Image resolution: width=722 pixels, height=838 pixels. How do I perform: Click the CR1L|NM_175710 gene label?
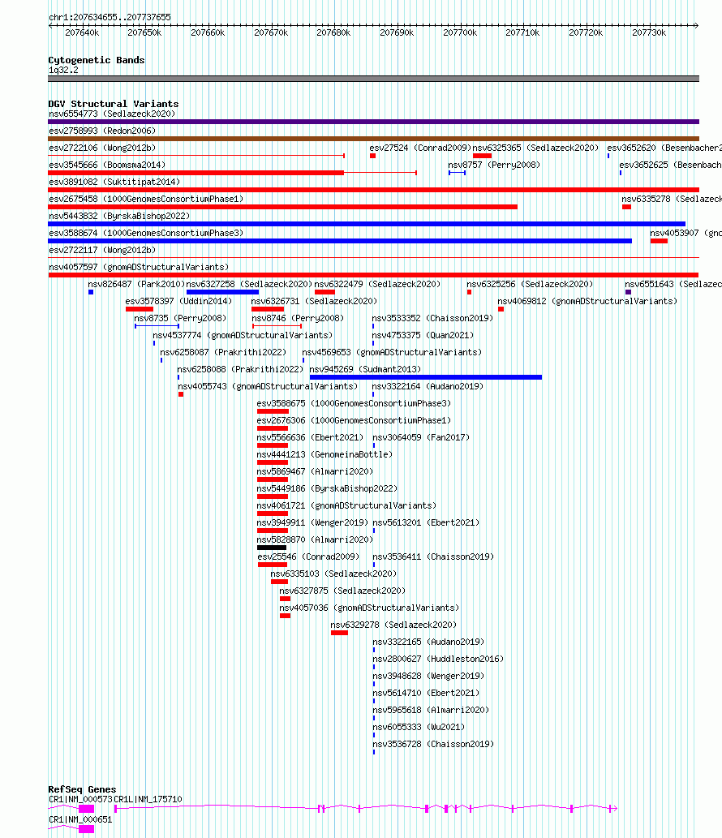(x=148, y=800)
